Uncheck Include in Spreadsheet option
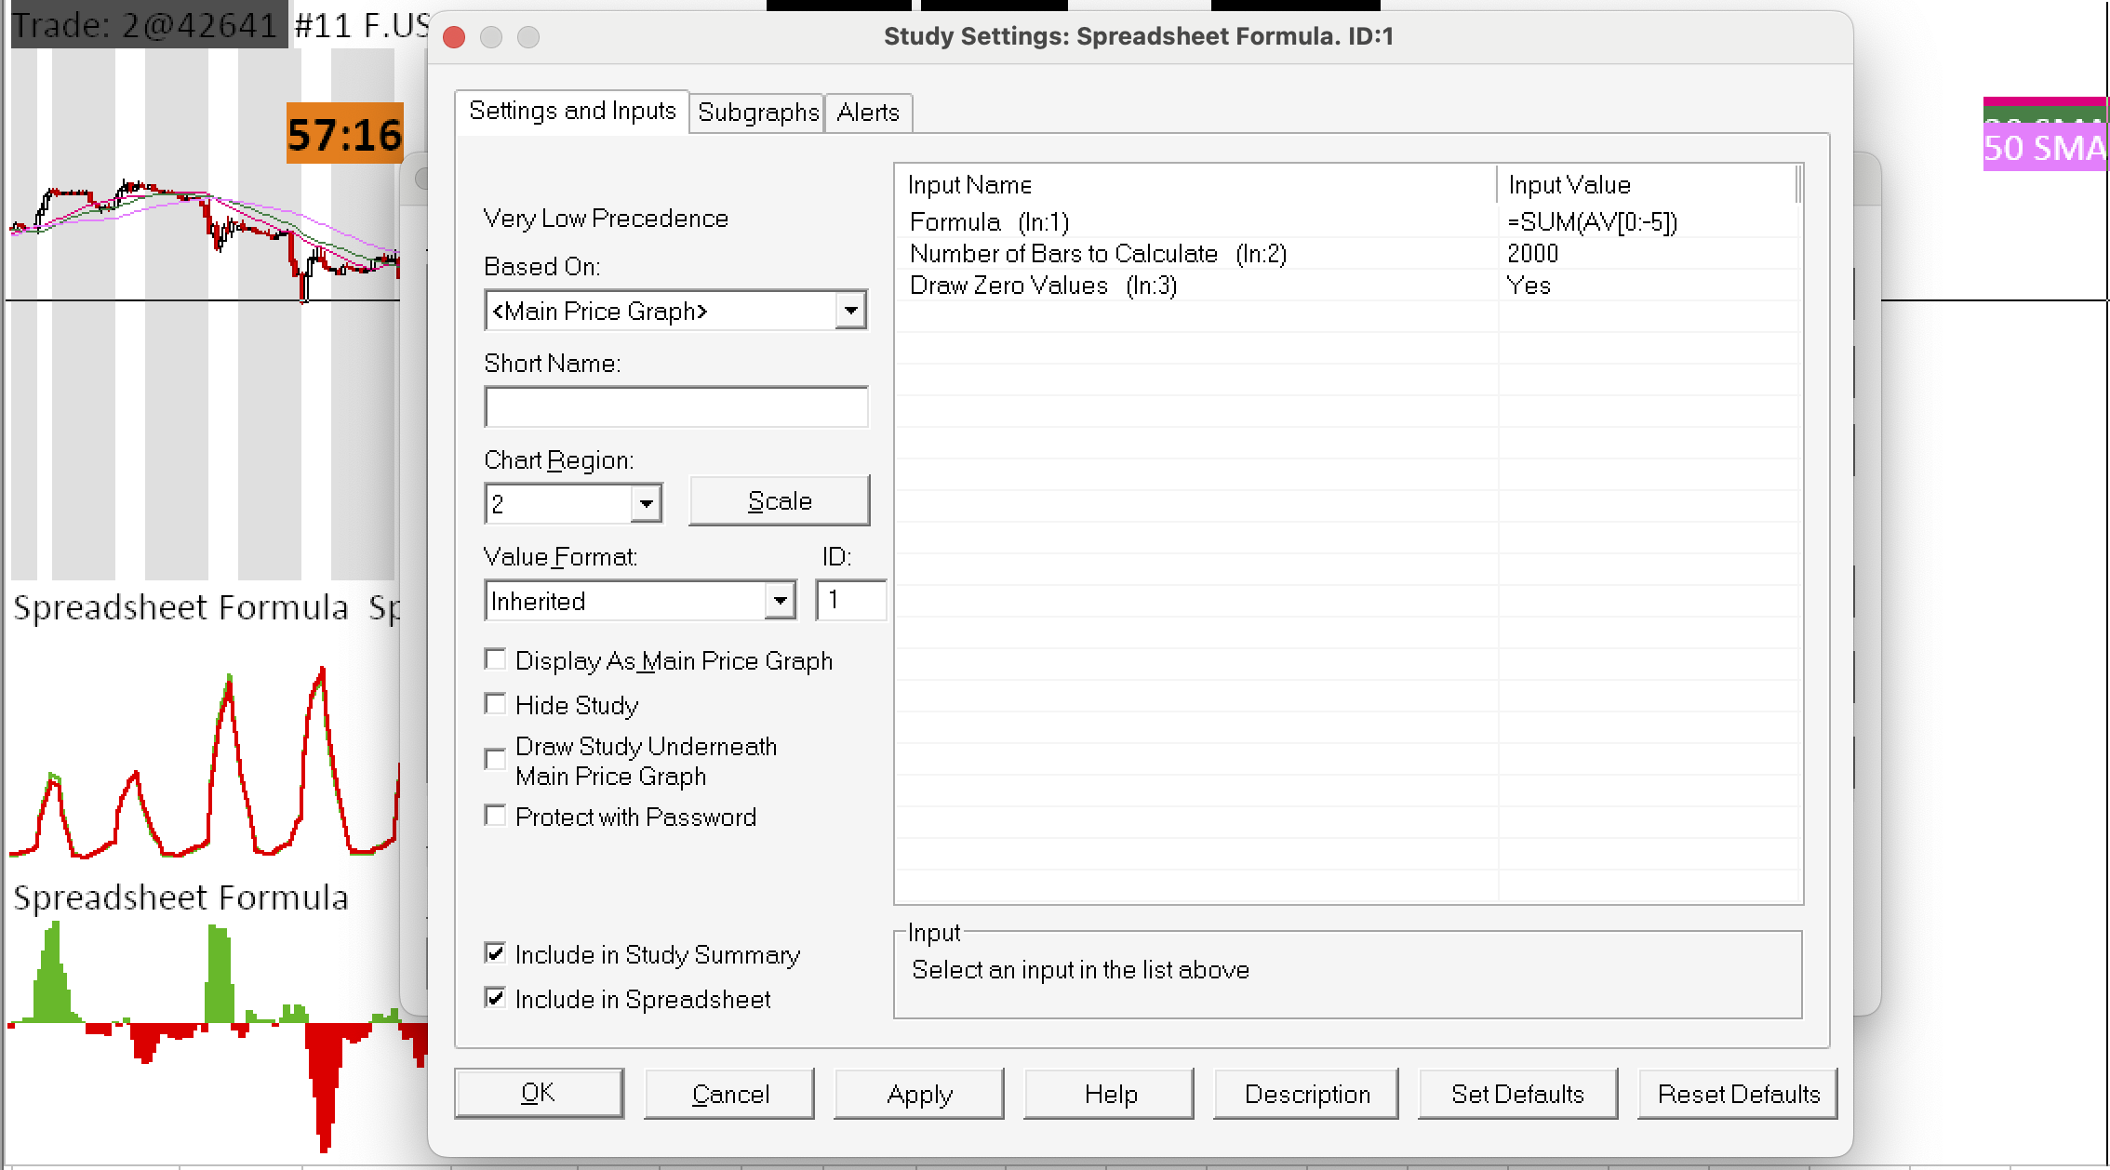The width and height of the screenshot is (2110, 1170). tap(496, 999)
